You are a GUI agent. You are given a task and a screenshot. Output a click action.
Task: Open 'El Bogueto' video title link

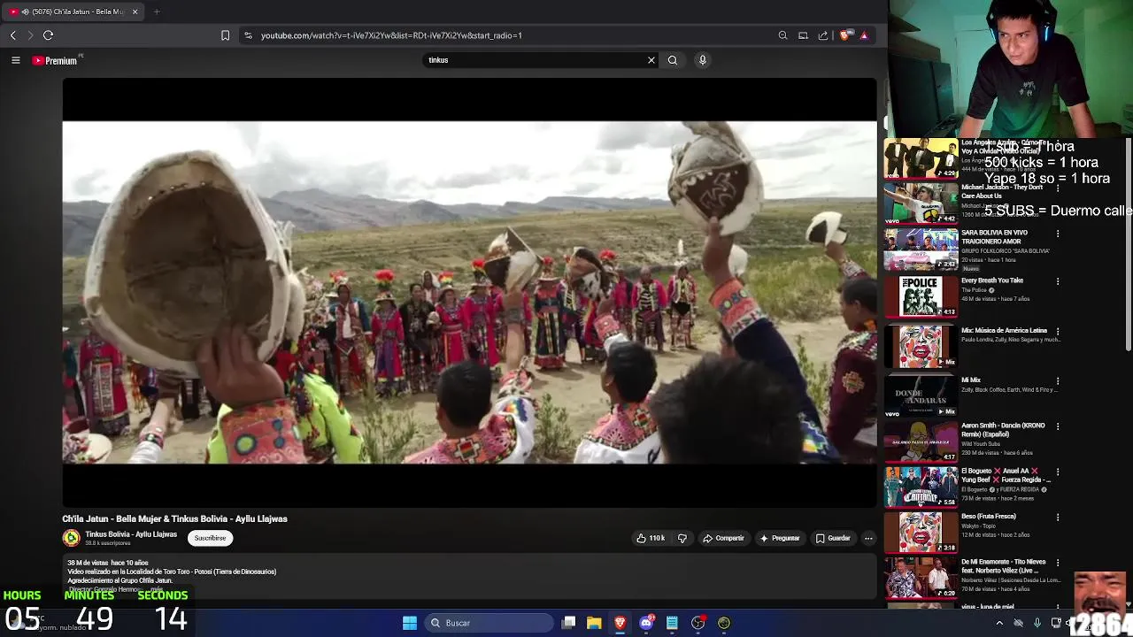pyautogui.click(x=1006, y=475)
